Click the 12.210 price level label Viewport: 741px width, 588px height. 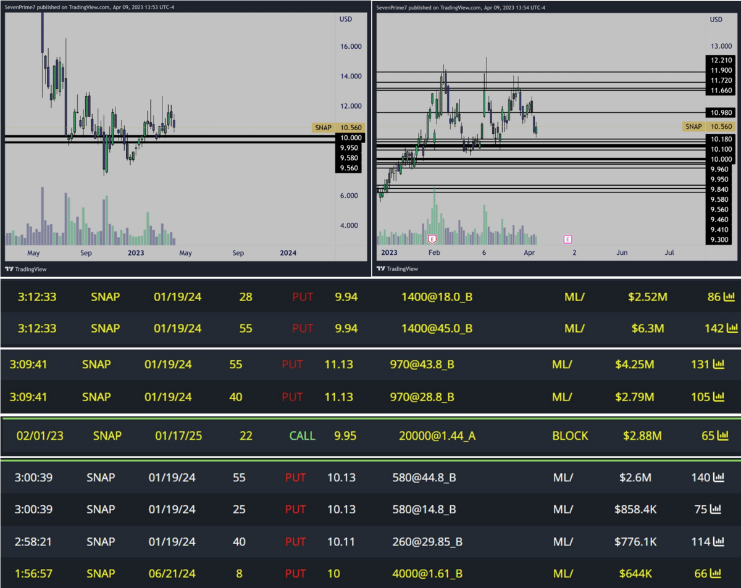[x=721, y=60]
